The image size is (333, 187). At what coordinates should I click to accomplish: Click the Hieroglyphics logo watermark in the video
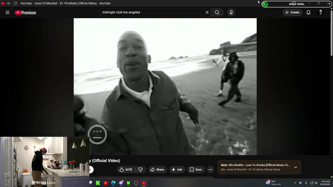point(97,134)
